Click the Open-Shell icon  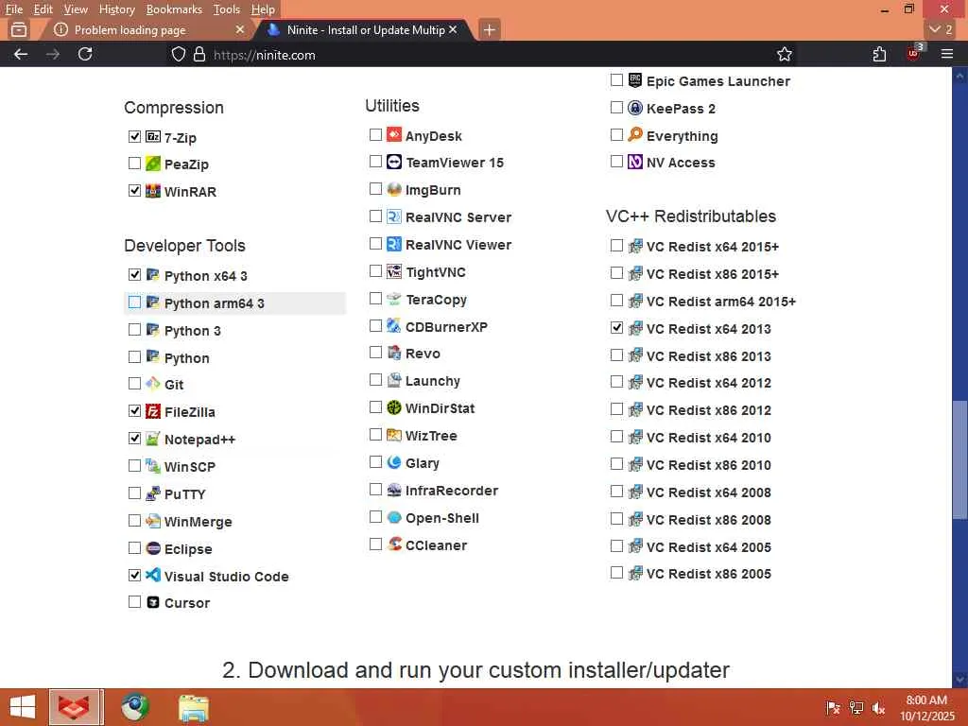click(x=394, y=517)
